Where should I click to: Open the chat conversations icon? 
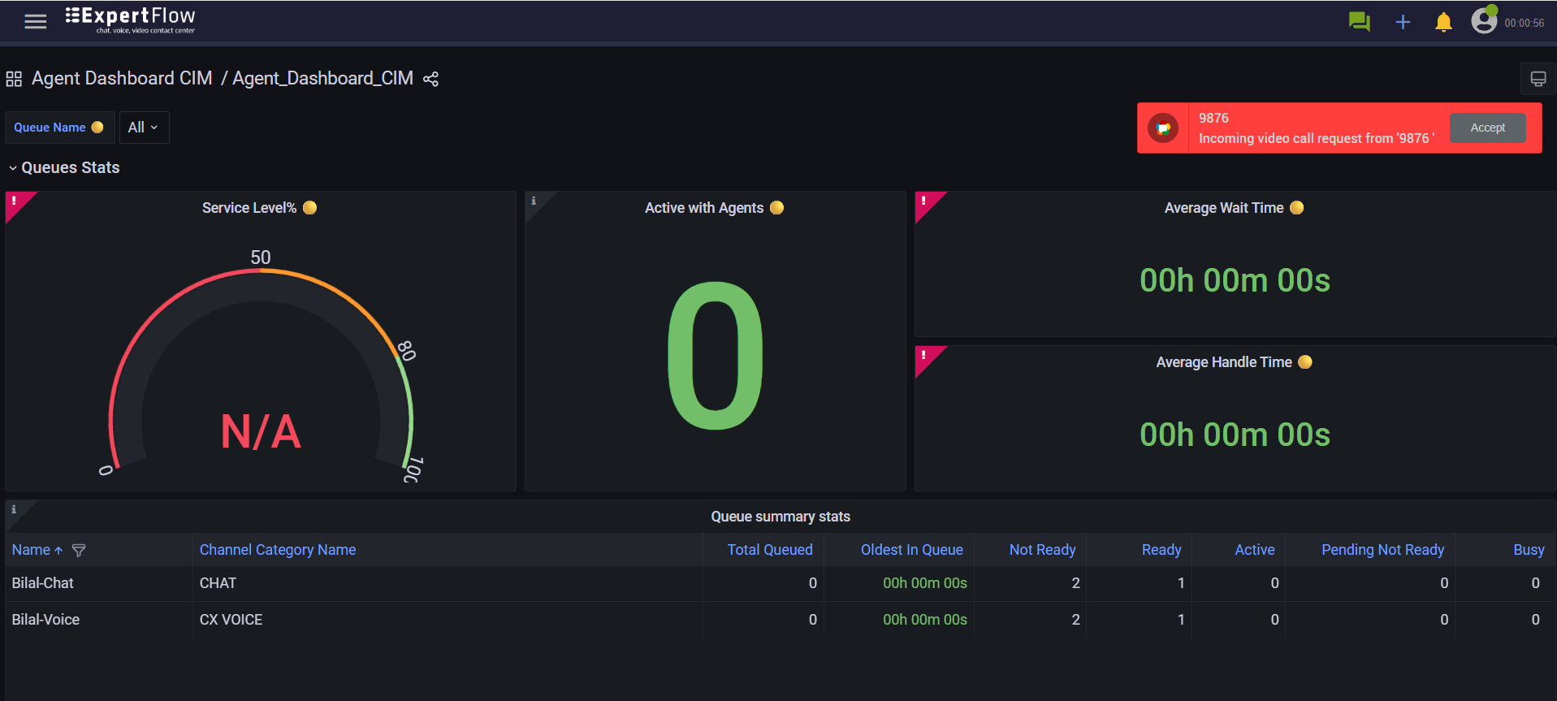click(x=1359, y=22)
